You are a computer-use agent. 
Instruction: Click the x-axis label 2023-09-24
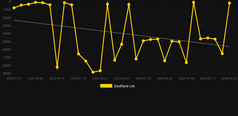tap(122, 79)
